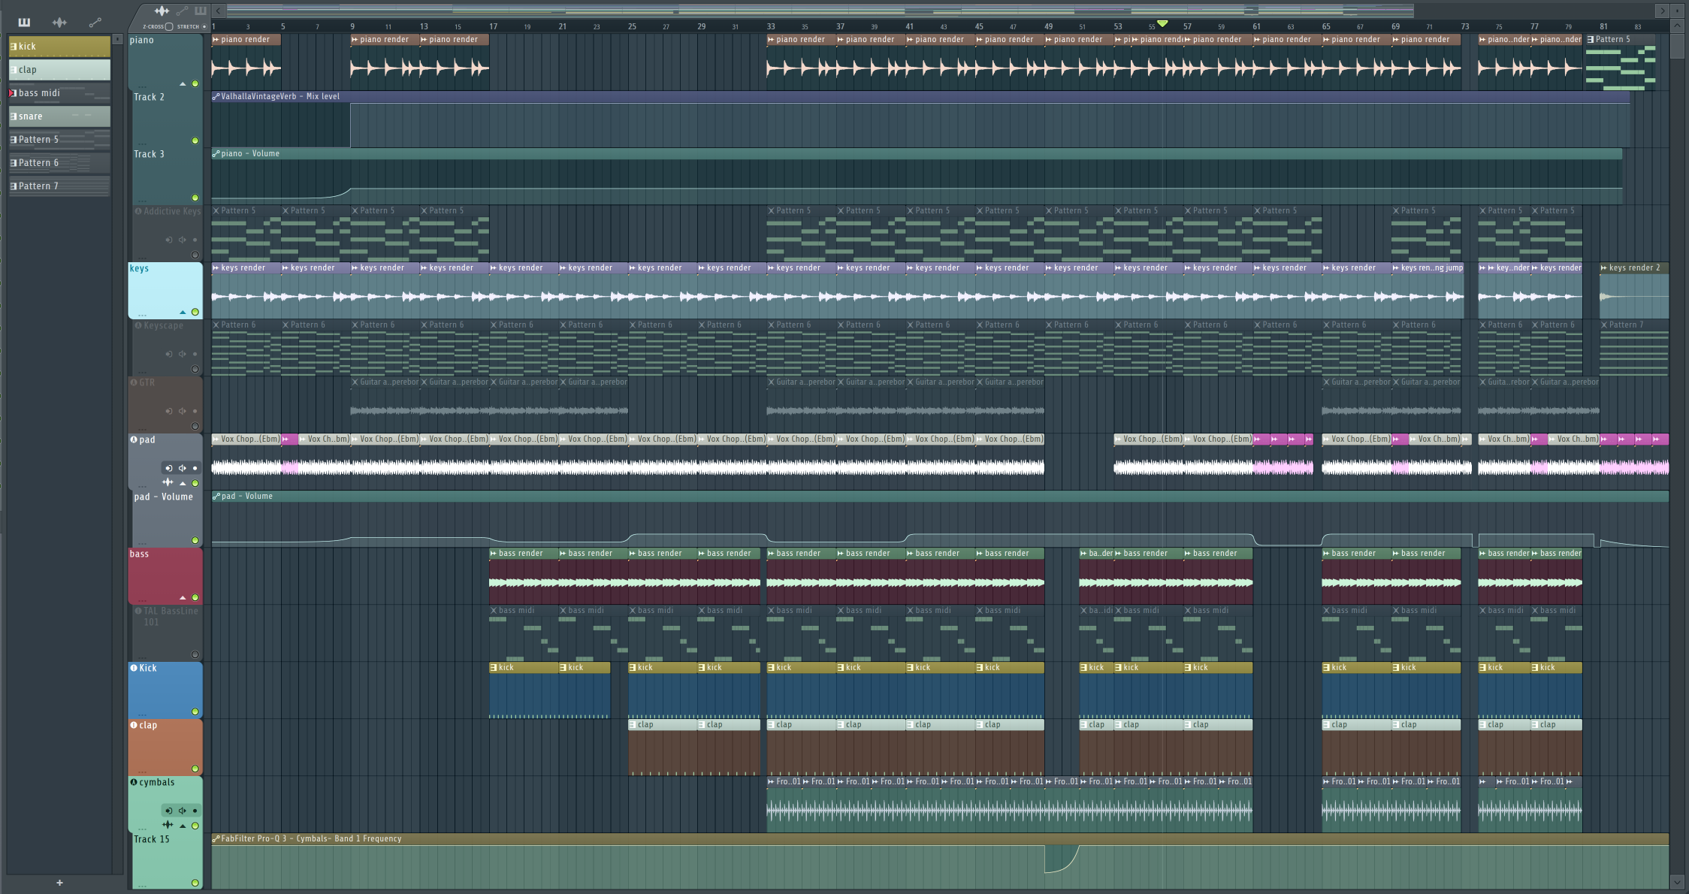Viewport: 1689px width, 894px height.
Task: Click the GTR track input routing icon
Action: (x=168, y=411)
